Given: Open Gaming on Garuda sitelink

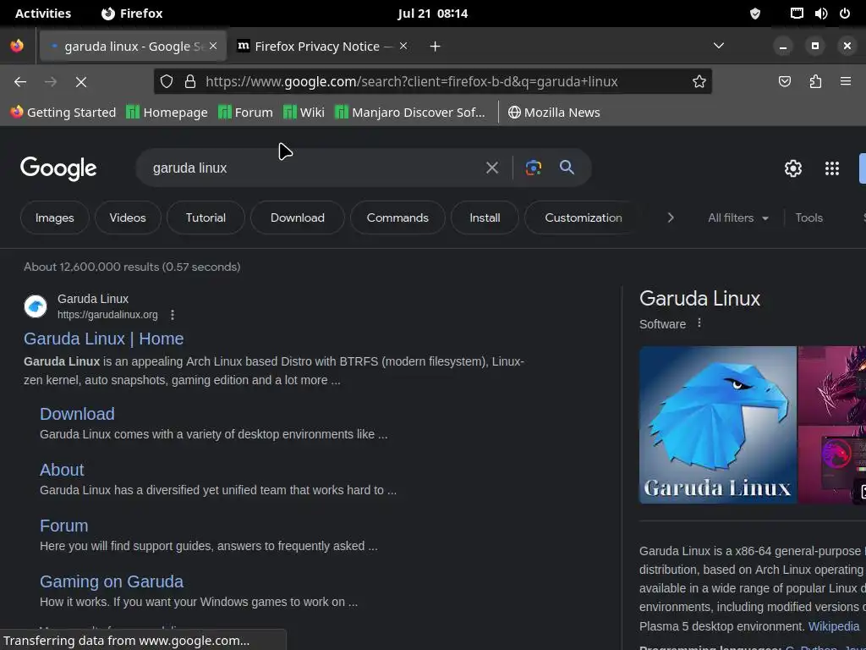Looking at the screenshot, I should [112, 581].
